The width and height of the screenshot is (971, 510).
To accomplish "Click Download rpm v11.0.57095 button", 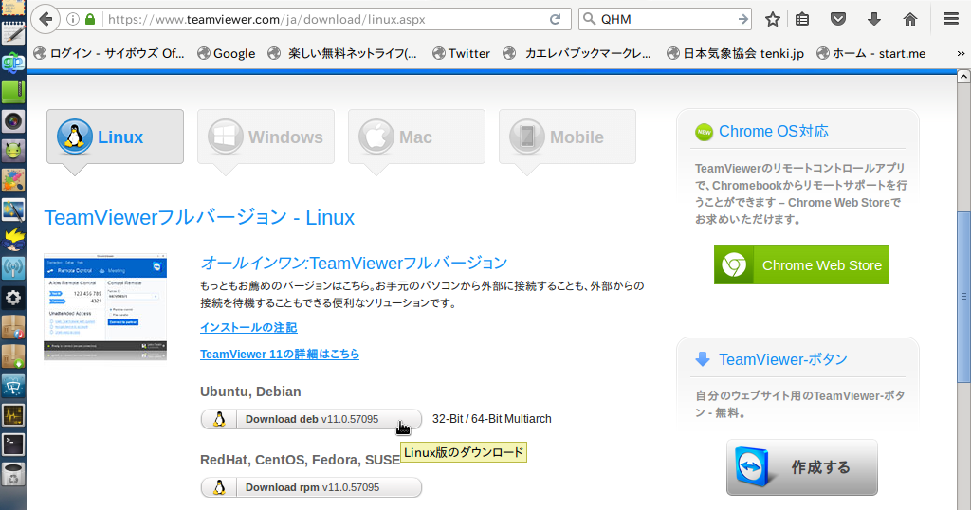I will pyautogui.click(x=311, y=487).
